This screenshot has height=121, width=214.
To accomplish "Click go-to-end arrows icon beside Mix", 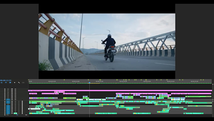I will coord(26,115).
